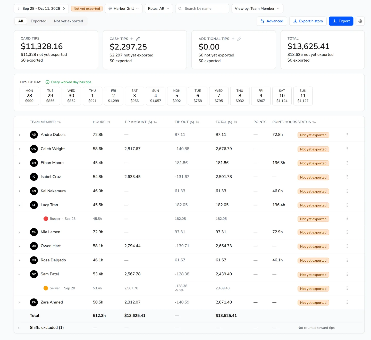Go to next date range arrow
371x340 pixels.
point(64,9)
